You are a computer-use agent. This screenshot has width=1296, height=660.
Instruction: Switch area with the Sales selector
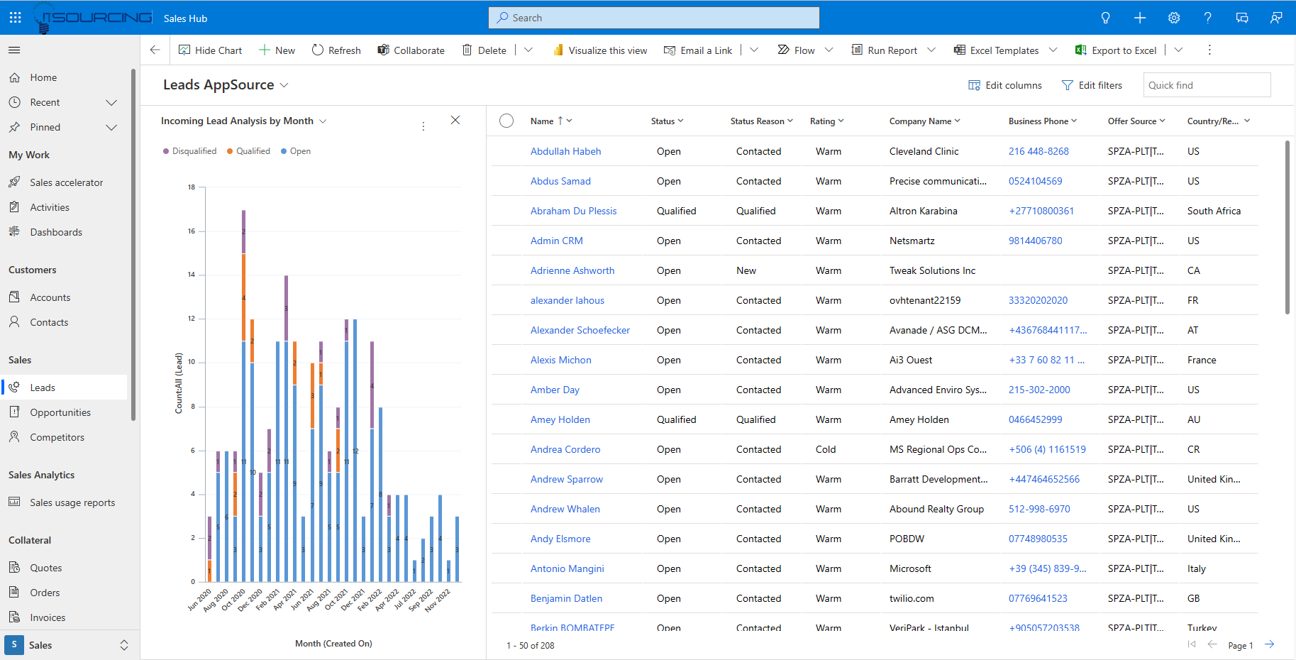[69, 645]
